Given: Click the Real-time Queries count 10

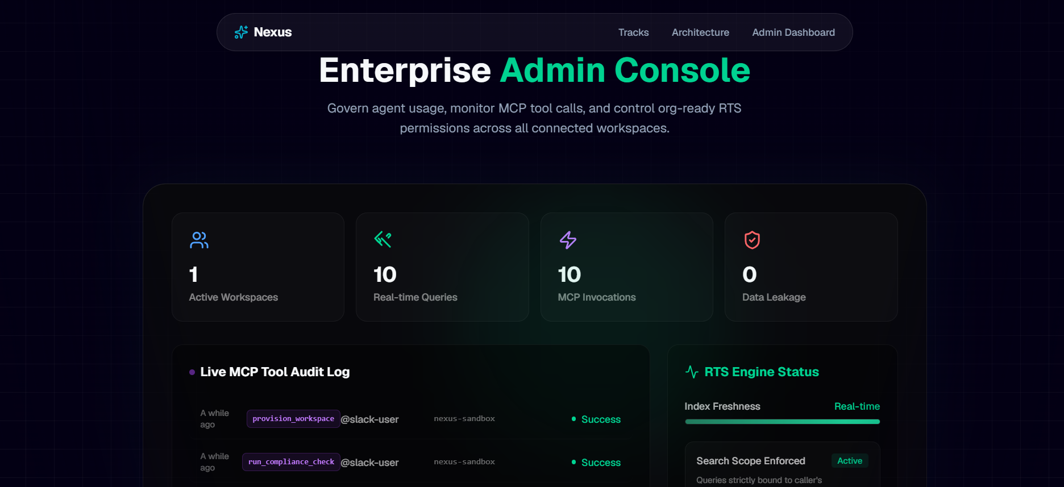Looking at the screenshot, I should (x=385, y=275).
